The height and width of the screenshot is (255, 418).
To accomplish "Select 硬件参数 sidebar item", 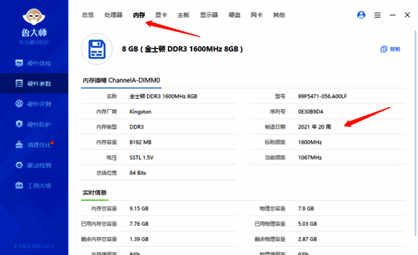I will [34, 83].
